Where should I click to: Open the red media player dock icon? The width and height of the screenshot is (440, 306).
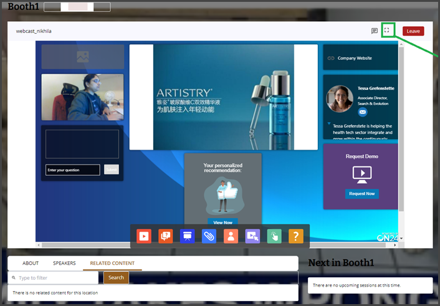click(x=144, y=236)
